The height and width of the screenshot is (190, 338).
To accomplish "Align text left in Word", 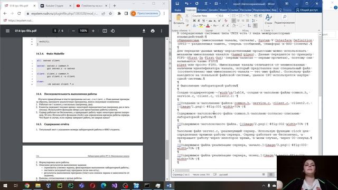I will pyautogui.click(x=233, y=21).
